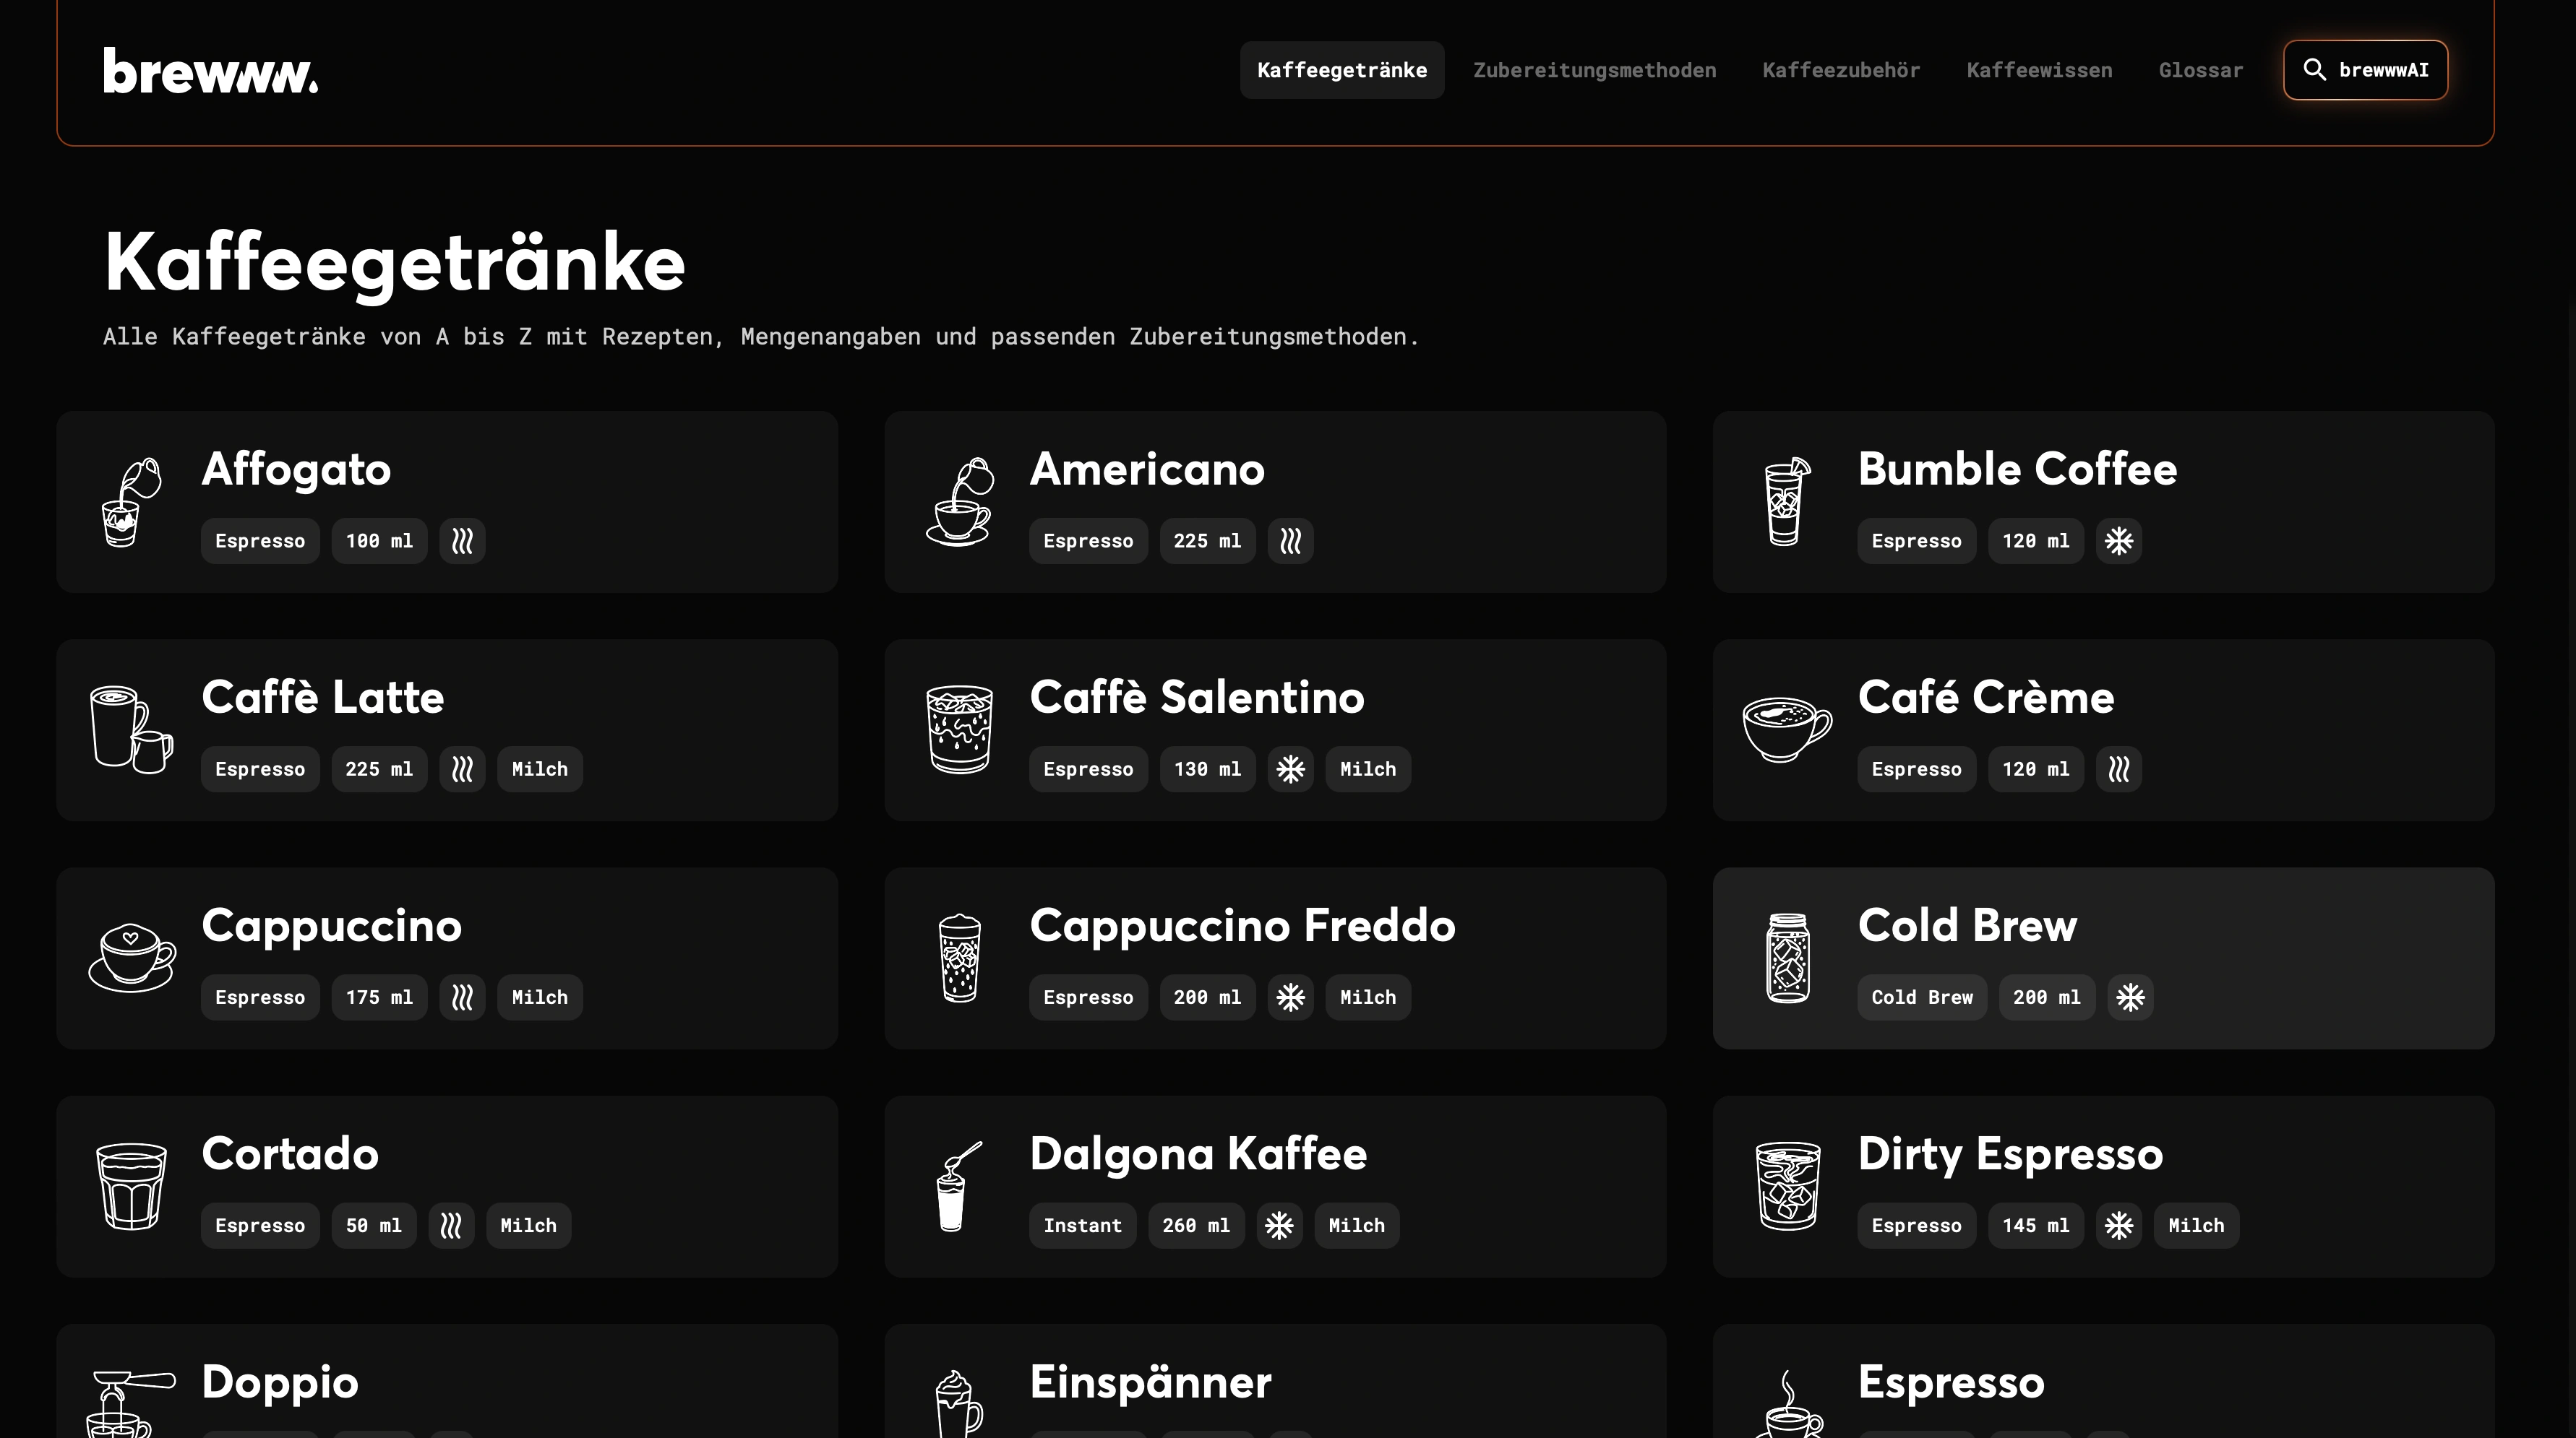
Task: Click the 225 ml tag on Americano
Action: pyautogui.click(x=1207, y=541)
